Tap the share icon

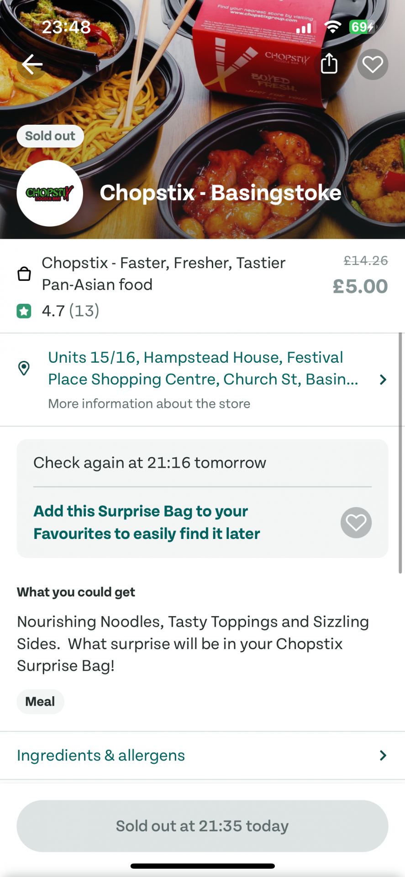[329, 63]
